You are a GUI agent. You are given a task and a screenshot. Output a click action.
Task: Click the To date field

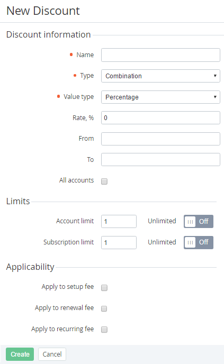(x=160, y=159)
